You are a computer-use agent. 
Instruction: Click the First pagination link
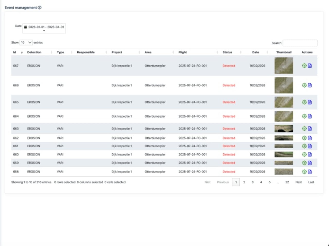207,182
